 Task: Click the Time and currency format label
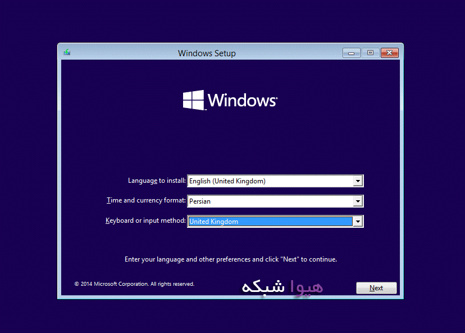[146, 200]
